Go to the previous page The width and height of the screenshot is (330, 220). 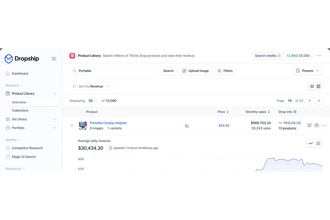point(310,101)
